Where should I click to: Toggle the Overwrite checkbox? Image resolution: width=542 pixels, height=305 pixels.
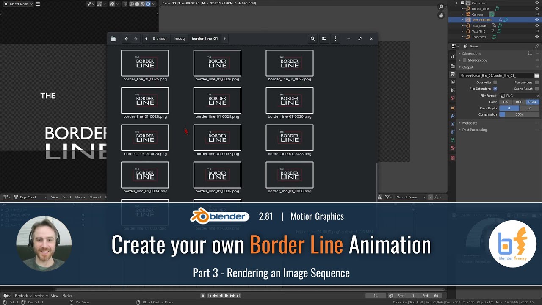[x=495, y=83]
